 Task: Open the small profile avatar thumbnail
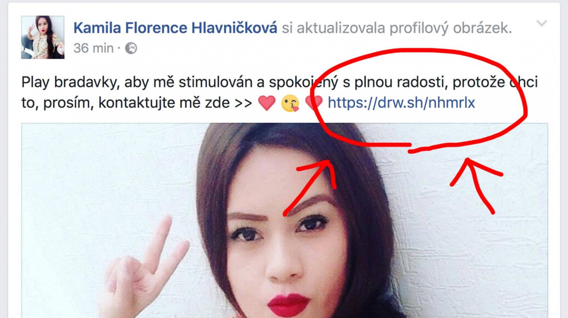pyautogui.click(x=43, y=37)
